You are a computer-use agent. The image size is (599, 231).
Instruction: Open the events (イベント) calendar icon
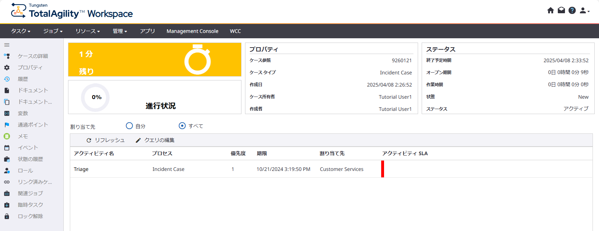7,148
